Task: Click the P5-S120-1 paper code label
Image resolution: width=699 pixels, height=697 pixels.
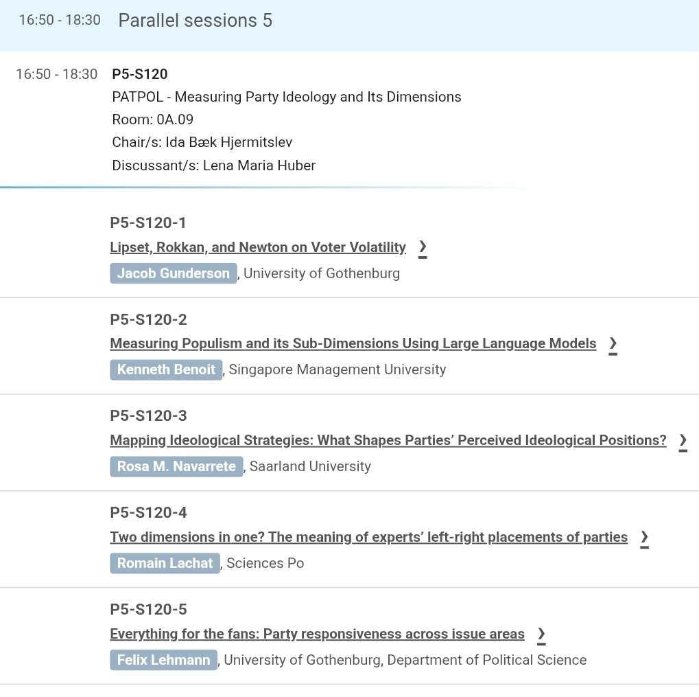Action: (x=148, y=223)
